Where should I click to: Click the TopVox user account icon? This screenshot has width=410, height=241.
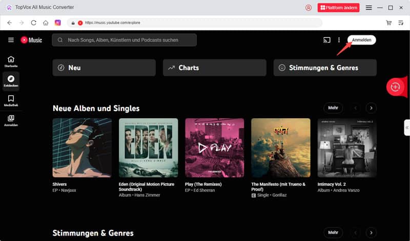coord(309,8)
